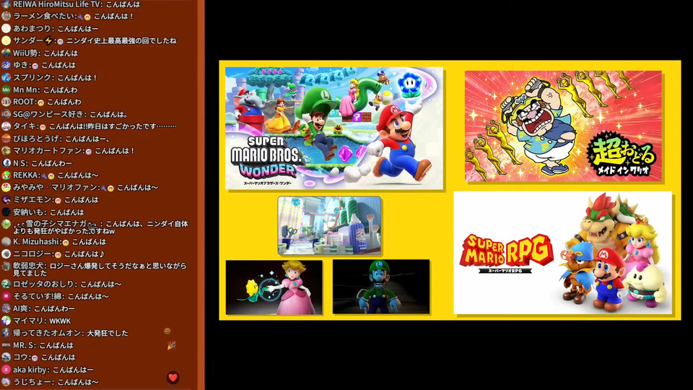Viewport: 693px width, 390px height.
Task: Click the AI爽 'こんばんわー' message
Action: [54, 308]
